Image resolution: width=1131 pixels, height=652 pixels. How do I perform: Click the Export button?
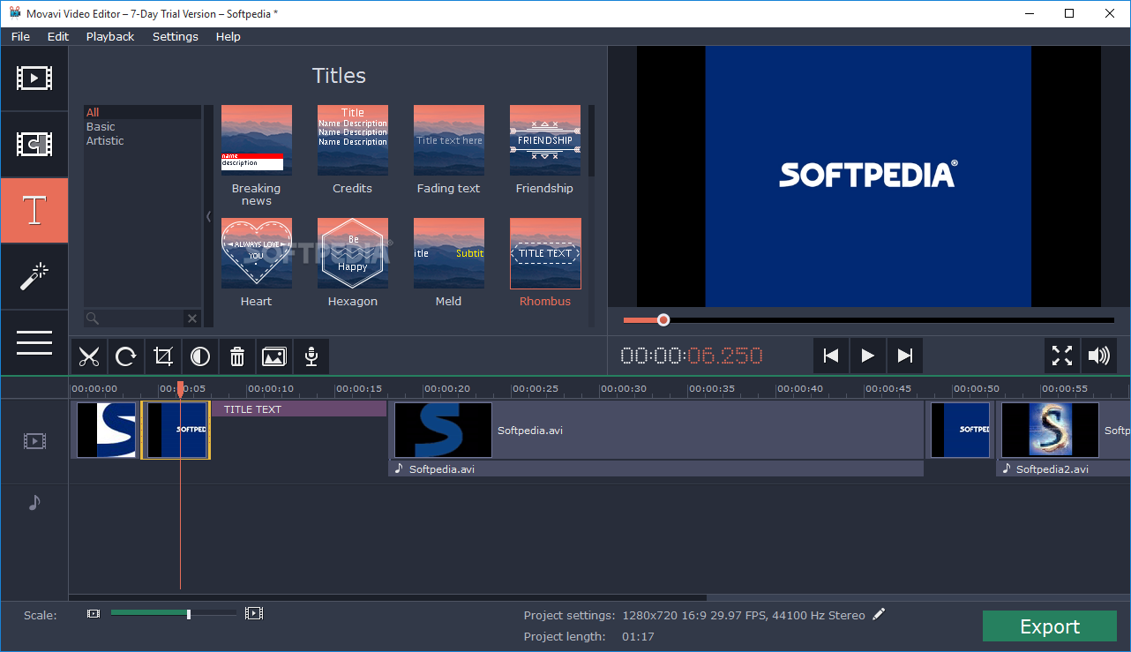[1050, 626]
